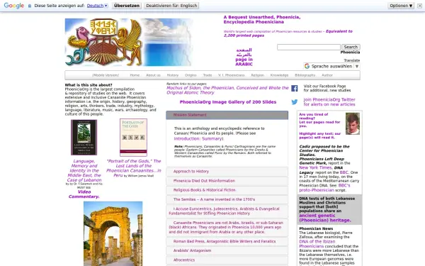Go to Home in navigation bar
The height and width of the screenshot is (266, 425).
click(x=135, y=75)
